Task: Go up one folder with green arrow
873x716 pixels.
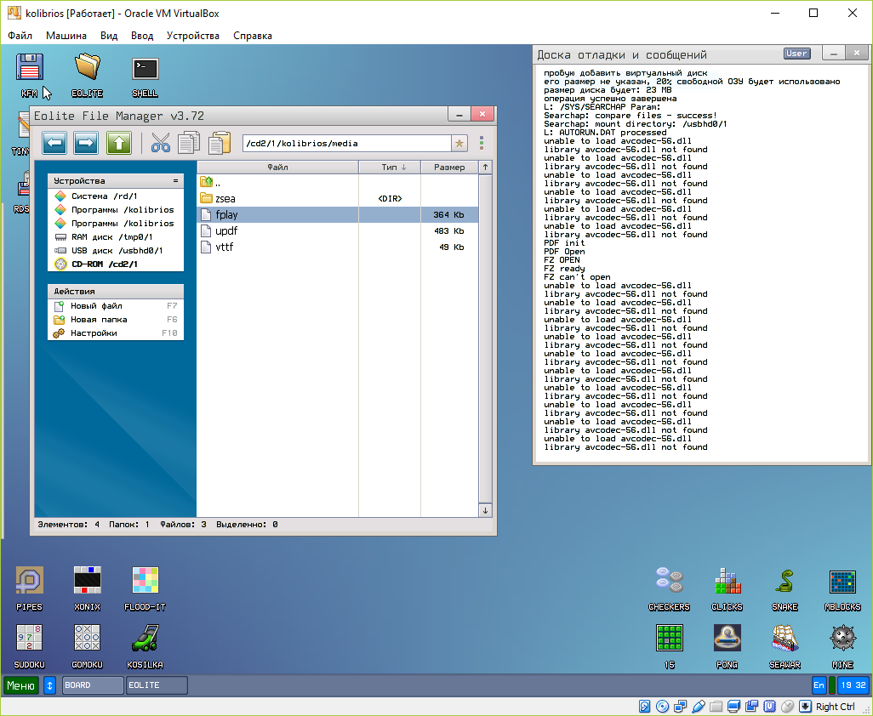Action: pyautogui.click(x=119, y=143)
